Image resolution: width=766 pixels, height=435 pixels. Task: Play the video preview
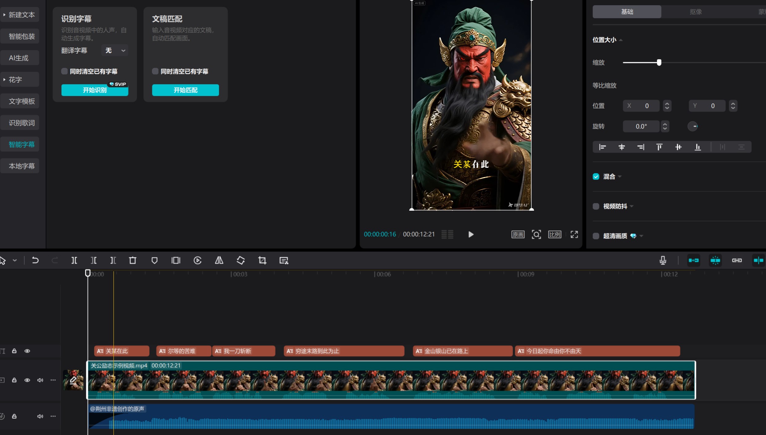471,234
